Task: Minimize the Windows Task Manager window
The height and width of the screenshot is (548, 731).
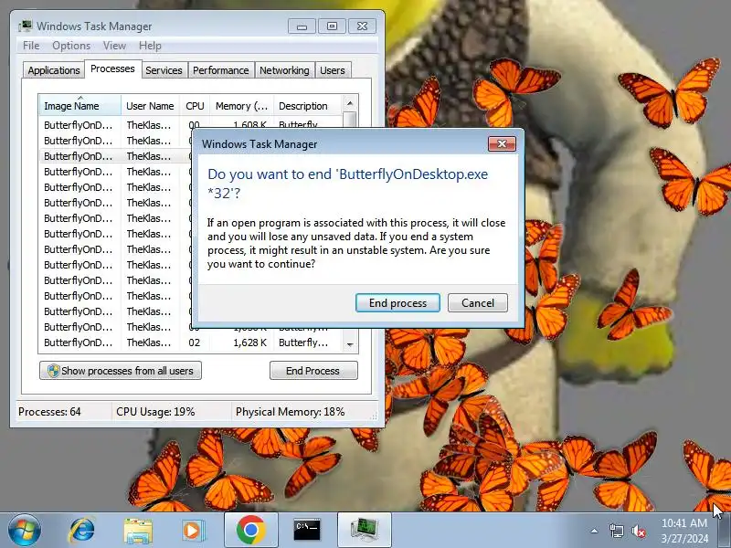Action: click(x=302, y=26)
